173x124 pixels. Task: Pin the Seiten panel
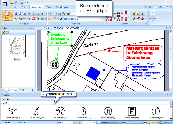point(30,28)
